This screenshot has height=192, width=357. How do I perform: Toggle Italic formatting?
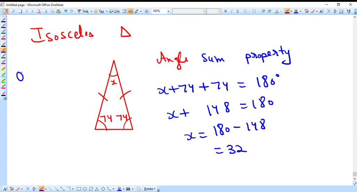pyautogui.click(x=231, y=11)
